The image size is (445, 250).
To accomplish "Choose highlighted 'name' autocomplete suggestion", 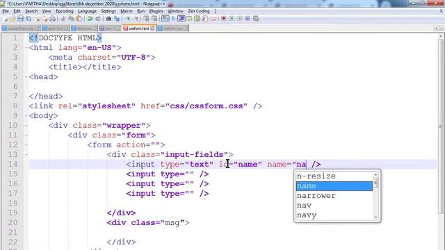I will tap(334, 186).
